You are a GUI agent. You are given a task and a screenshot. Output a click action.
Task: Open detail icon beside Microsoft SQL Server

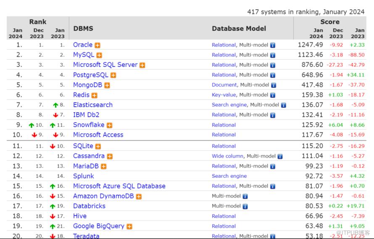coord(142,65)
